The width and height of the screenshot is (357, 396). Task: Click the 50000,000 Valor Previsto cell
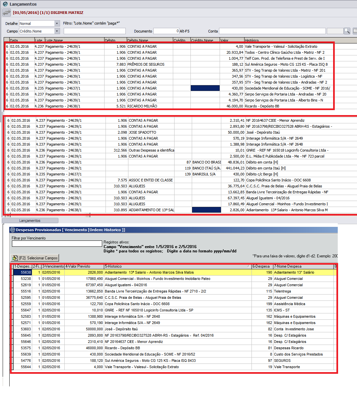84,329
